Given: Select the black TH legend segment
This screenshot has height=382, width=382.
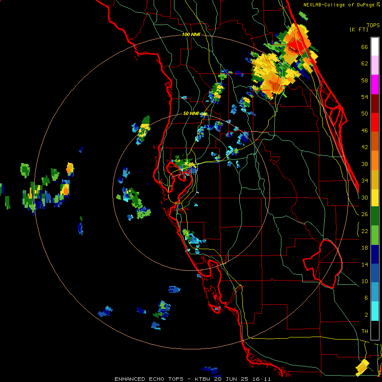Looking at the screenshot, I should pyautogui.click(x=375, y=330).
